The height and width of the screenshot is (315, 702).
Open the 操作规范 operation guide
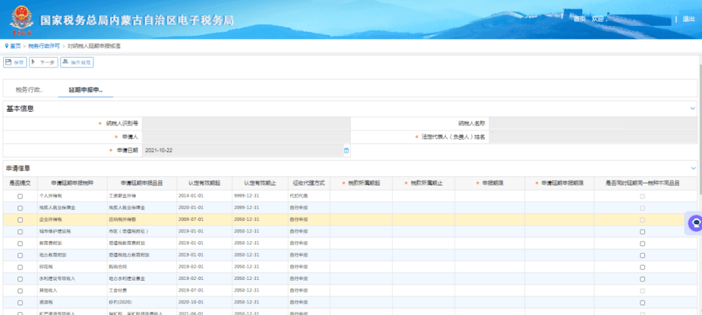pos(77,62)
